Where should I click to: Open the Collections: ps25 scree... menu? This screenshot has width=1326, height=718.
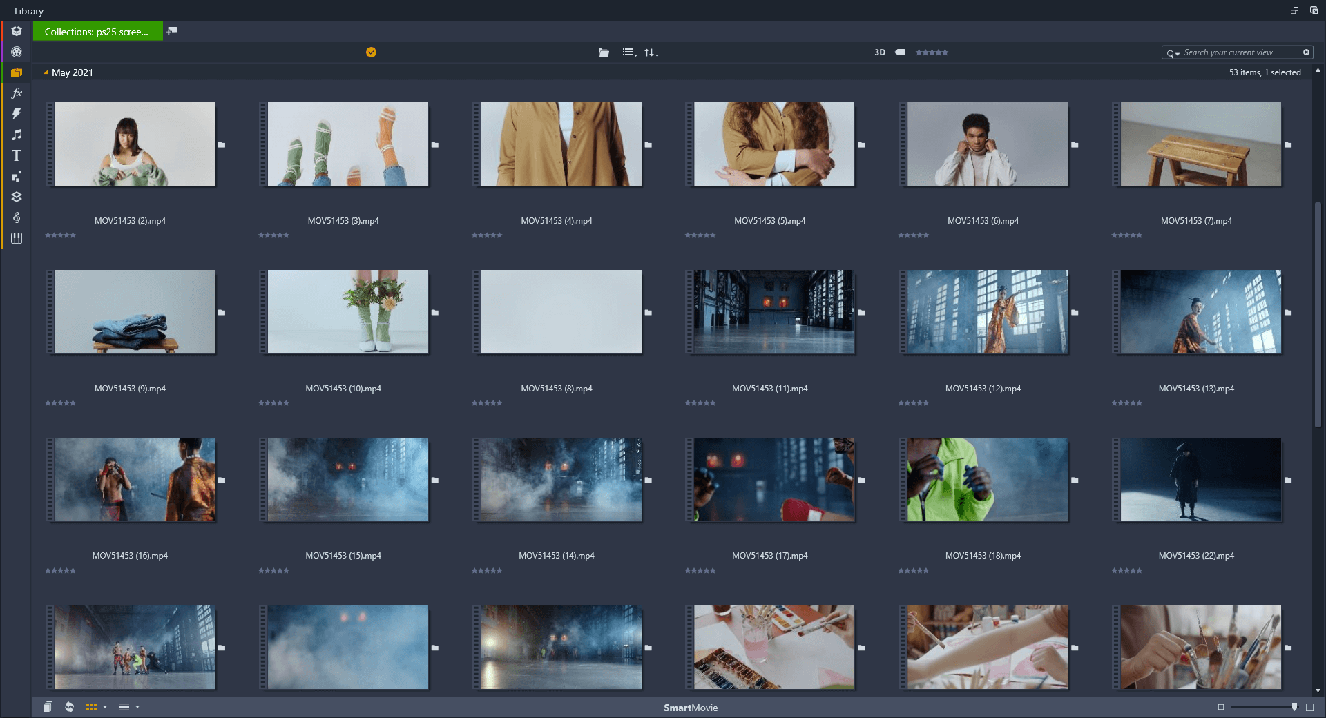coord(98,31)
